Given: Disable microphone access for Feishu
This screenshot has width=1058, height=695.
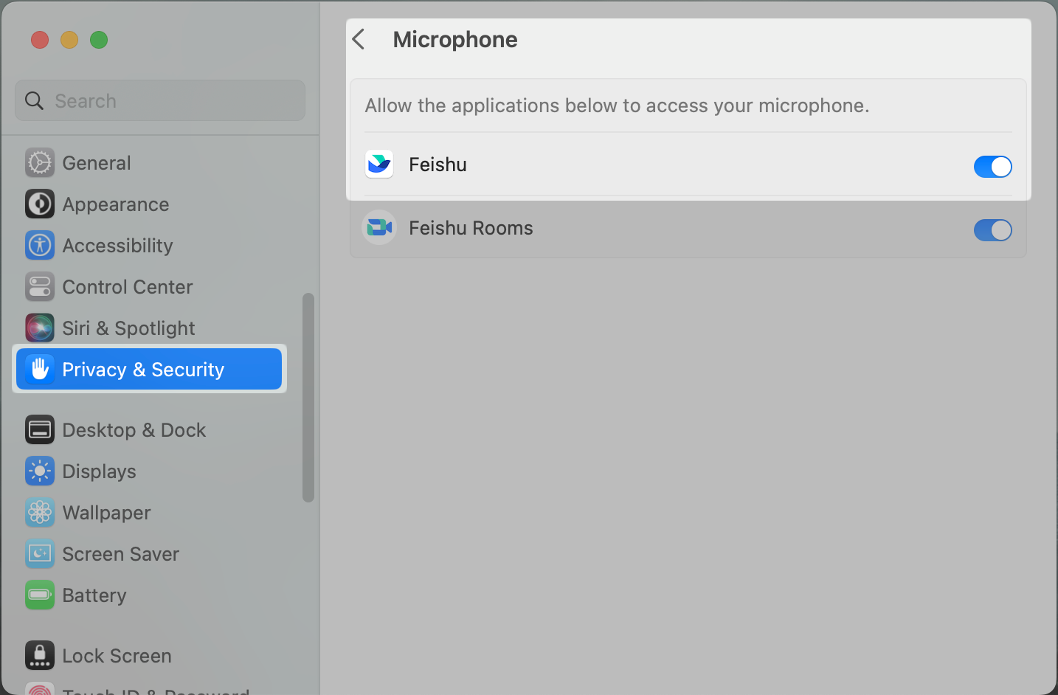Looking at the screenshot, I should point(992,167).
